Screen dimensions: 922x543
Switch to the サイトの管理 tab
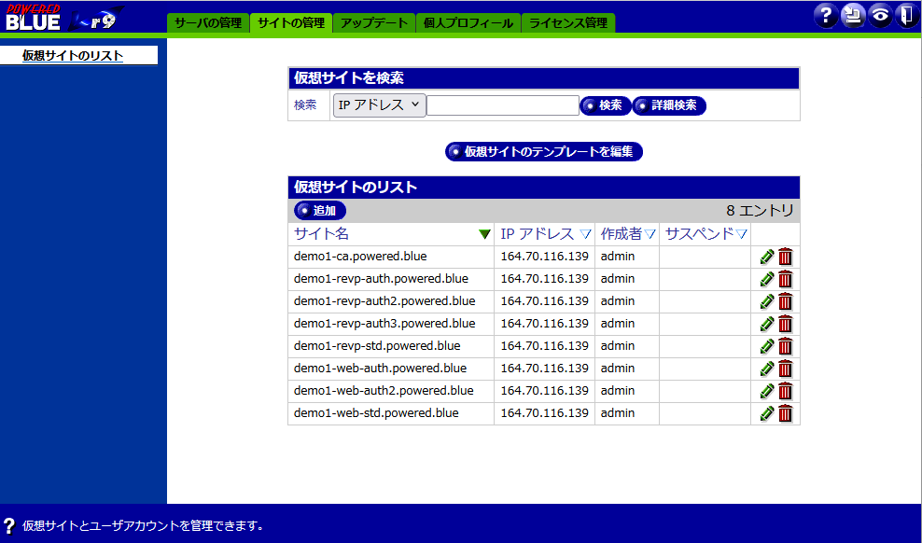pyautogui.click(x=291, y=23)
